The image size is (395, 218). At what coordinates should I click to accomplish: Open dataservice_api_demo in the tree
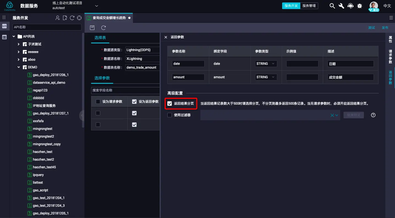click(x=49, y=83)
